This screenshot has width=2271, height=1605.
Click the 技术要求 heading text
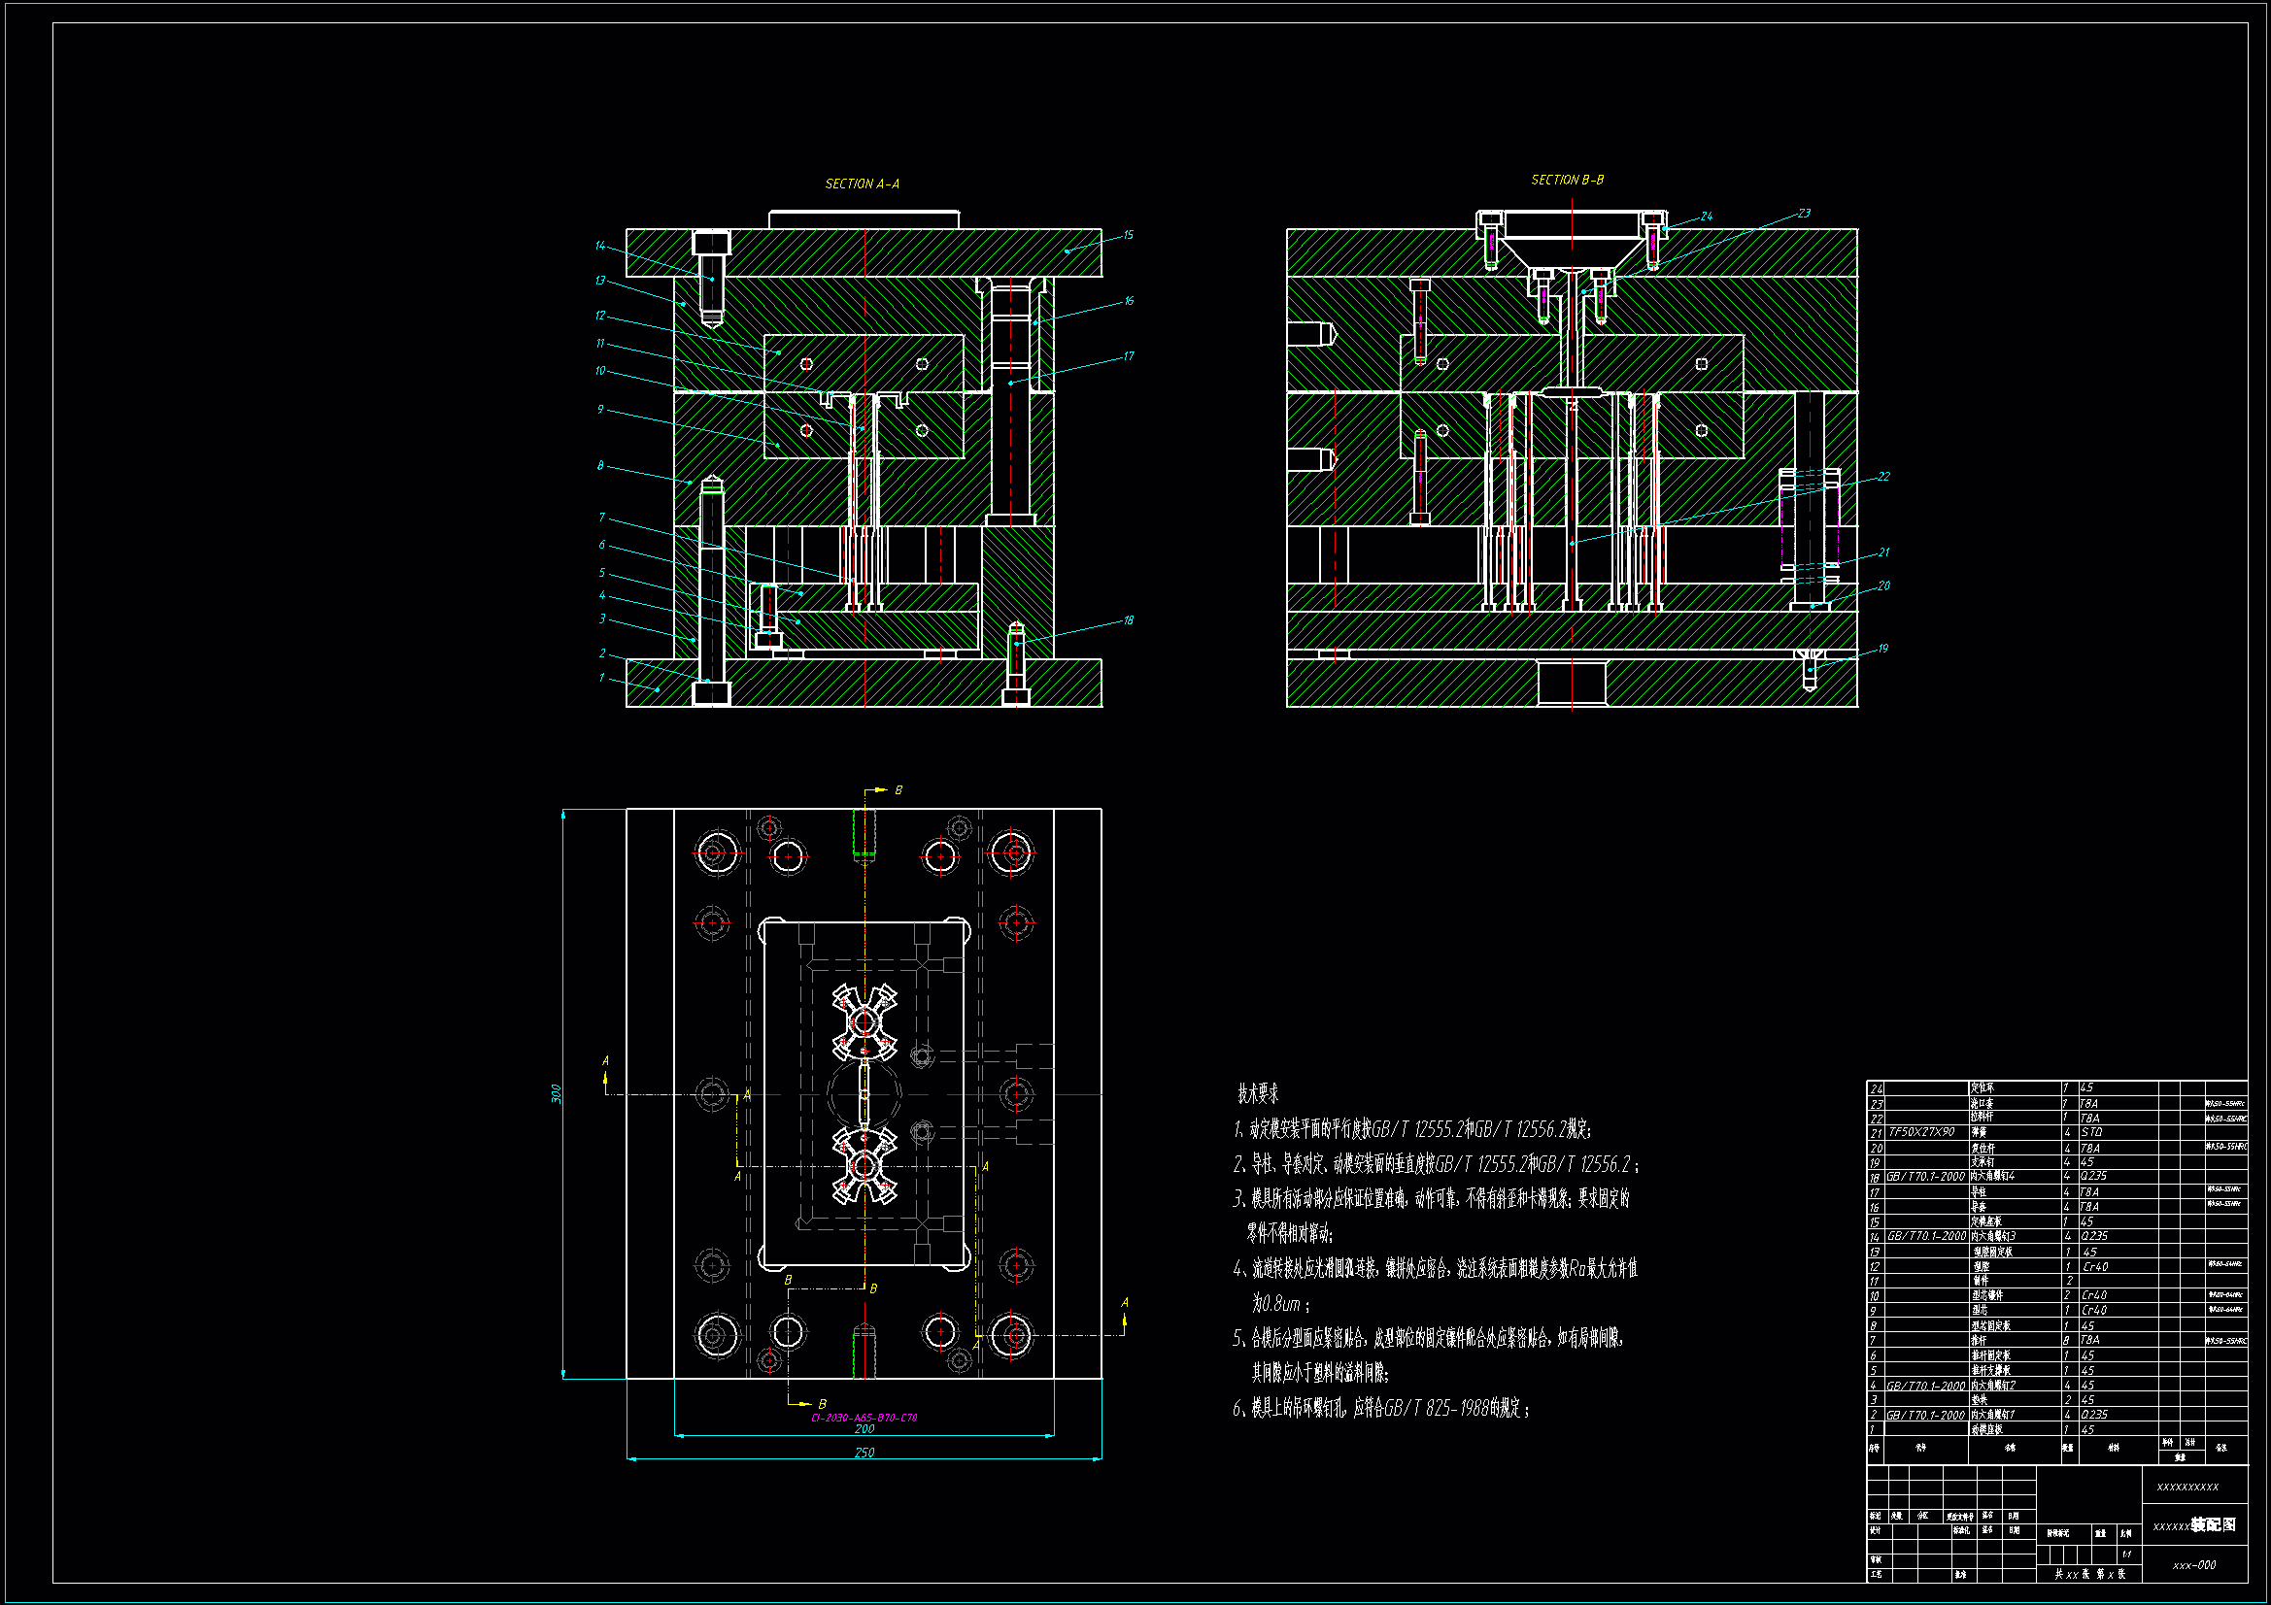[1257, 1093]
